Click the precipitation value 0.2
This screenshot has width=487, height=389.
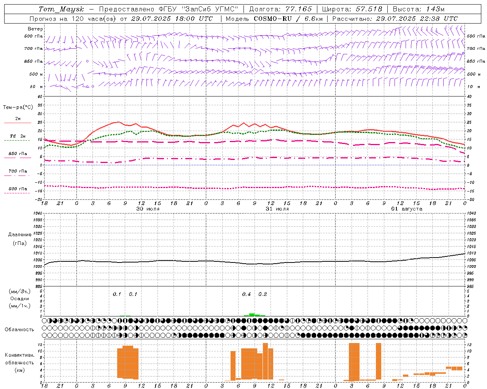pyautogui.click(x=263, y=294)
